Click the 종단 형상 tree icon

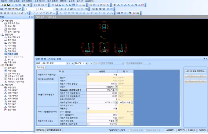tap(6, 40)
